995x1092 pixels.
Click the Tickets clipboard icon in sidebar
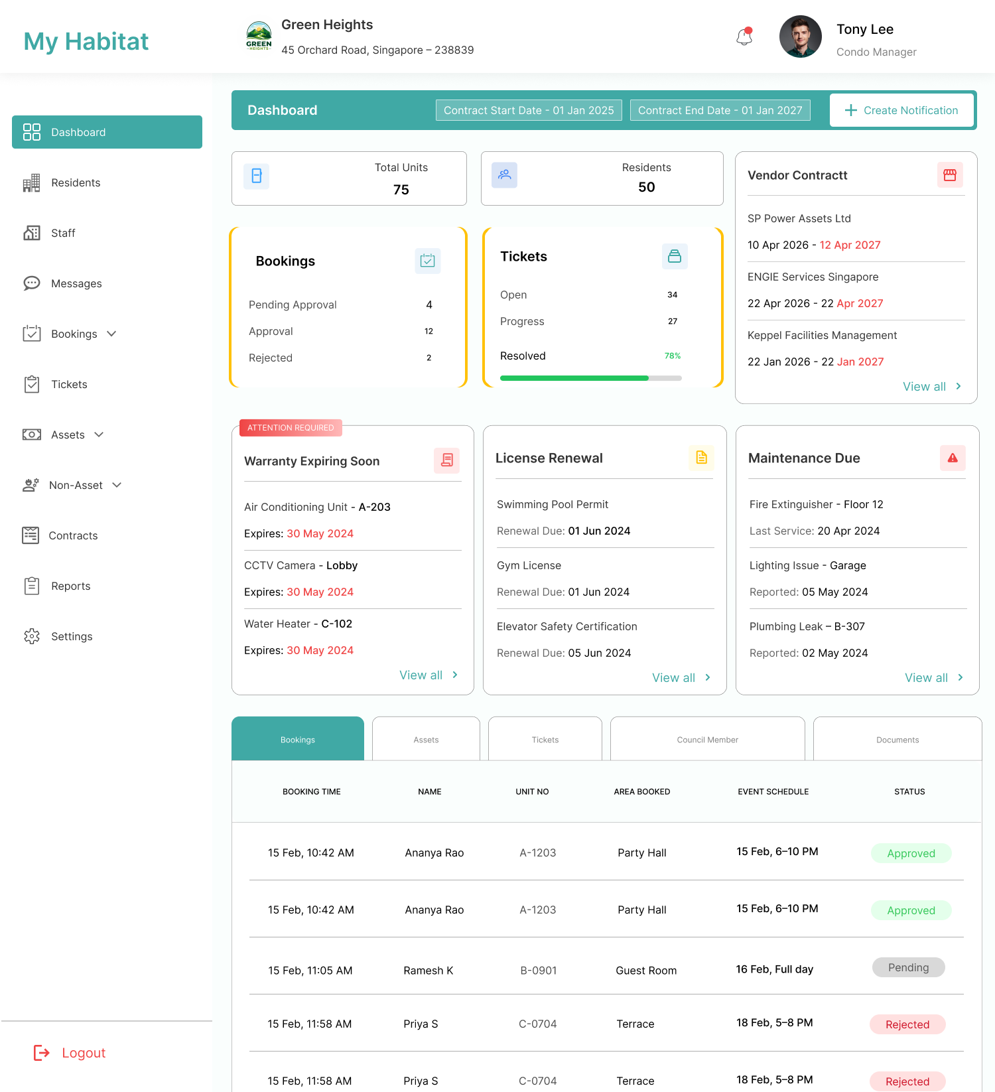32,384
